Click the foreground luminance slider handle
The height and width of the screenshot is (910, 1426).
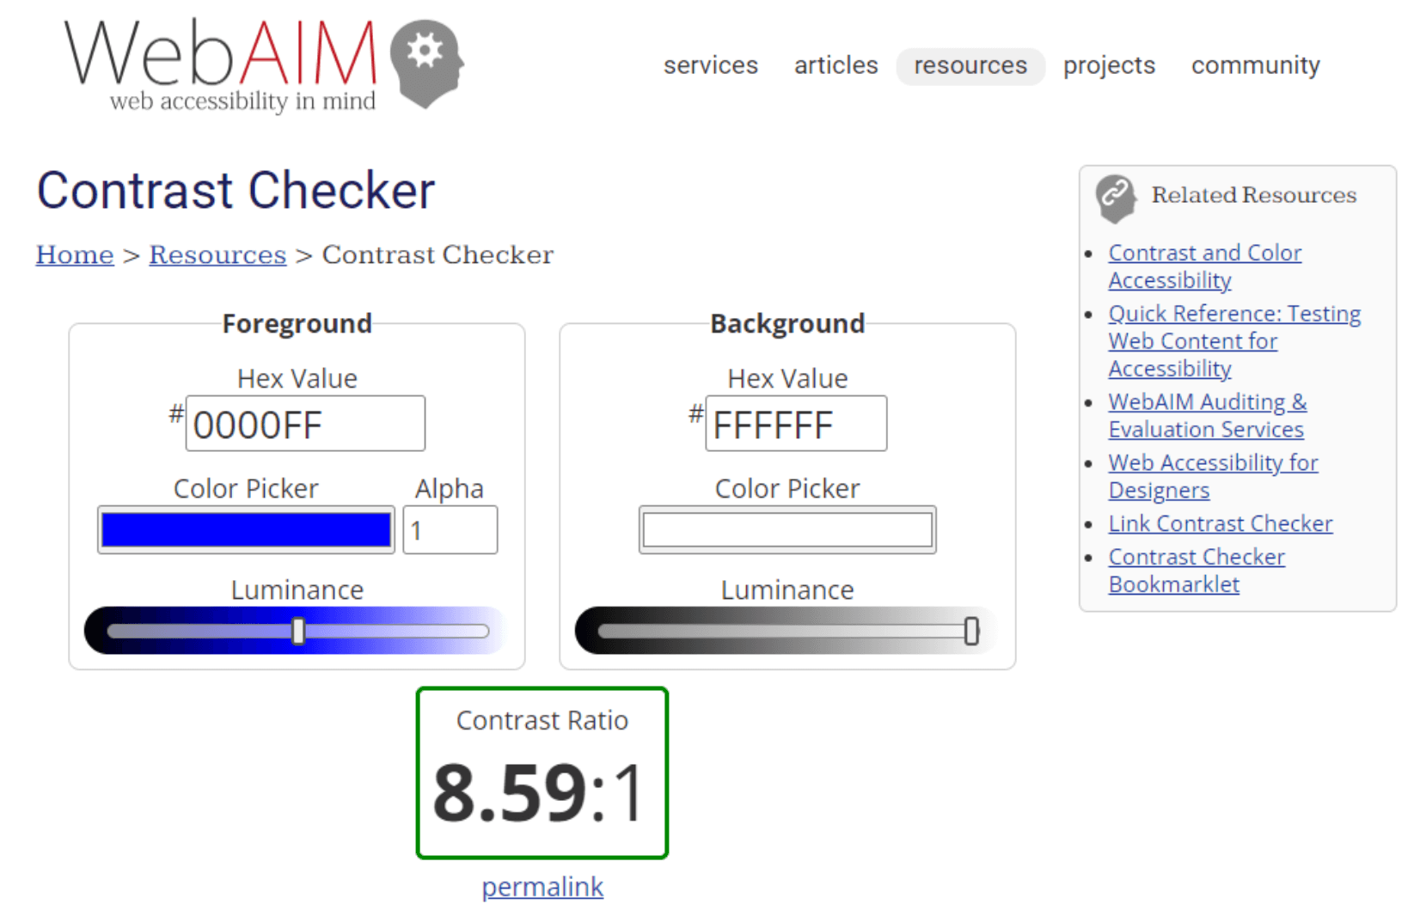click(x=298, y=631)
